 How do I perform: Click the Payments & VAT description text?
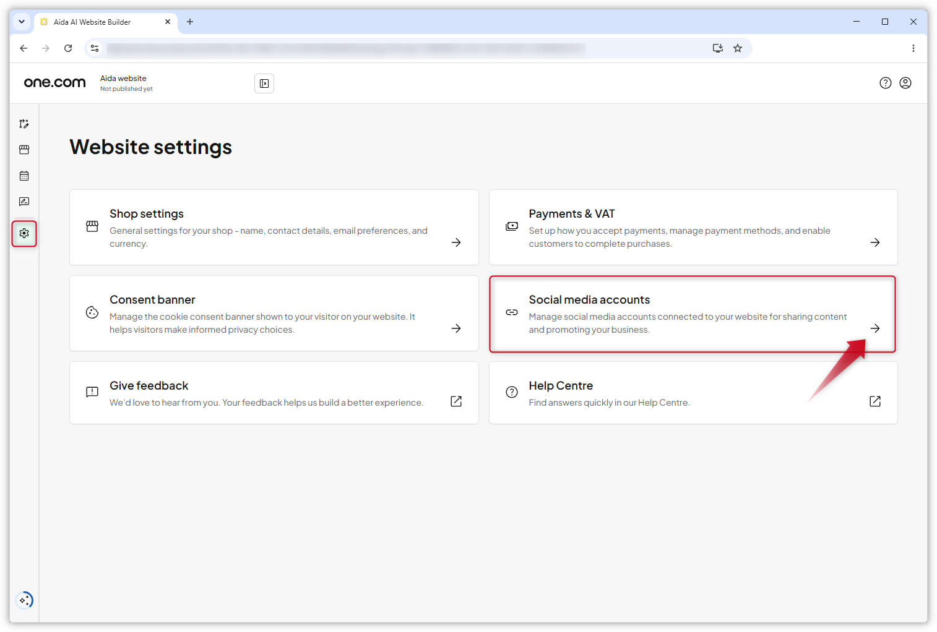coord(680,237)
